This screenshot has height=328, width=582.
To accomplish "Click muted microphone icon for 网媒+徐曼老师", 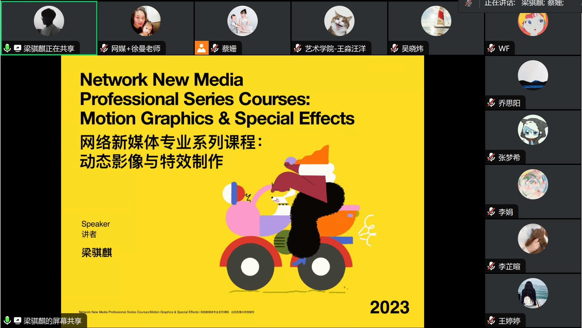I will point(104,48).
